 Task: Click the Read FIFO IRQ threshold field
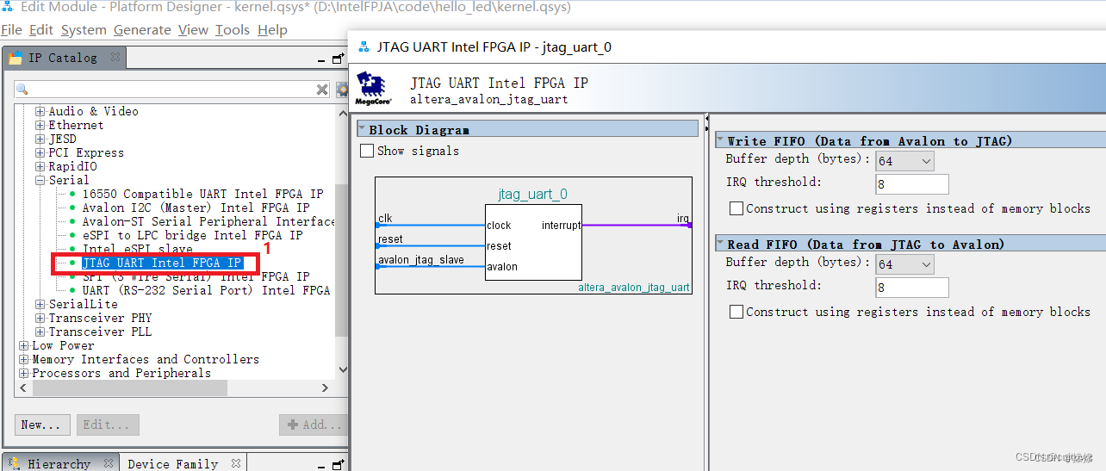(x=912, y=288)
